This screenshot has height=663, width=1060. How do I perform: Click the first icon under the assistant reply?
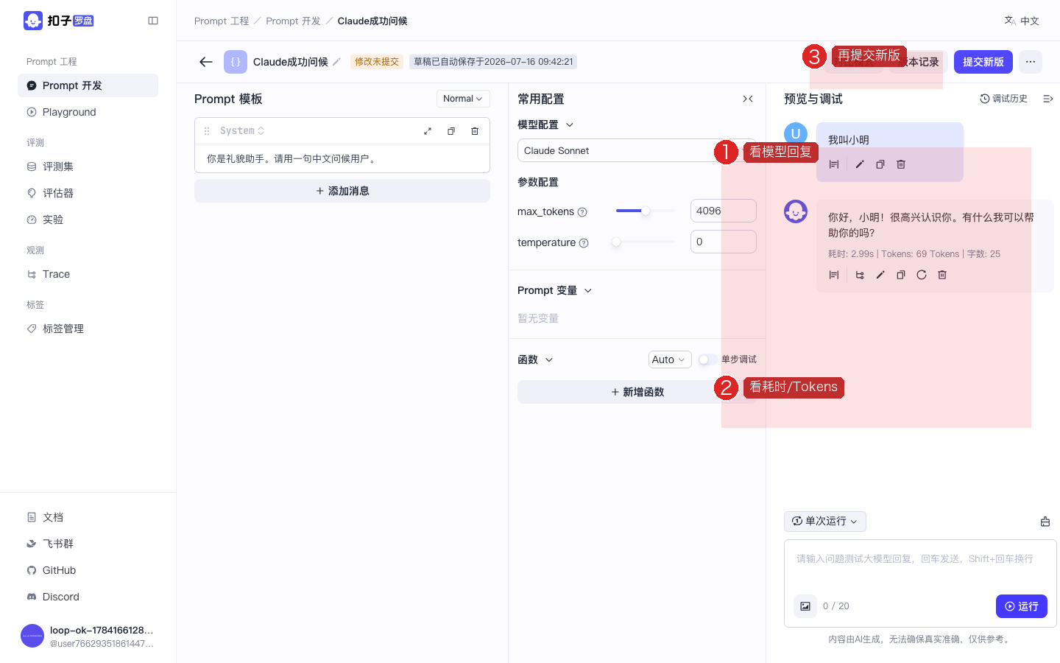point(834,275)
